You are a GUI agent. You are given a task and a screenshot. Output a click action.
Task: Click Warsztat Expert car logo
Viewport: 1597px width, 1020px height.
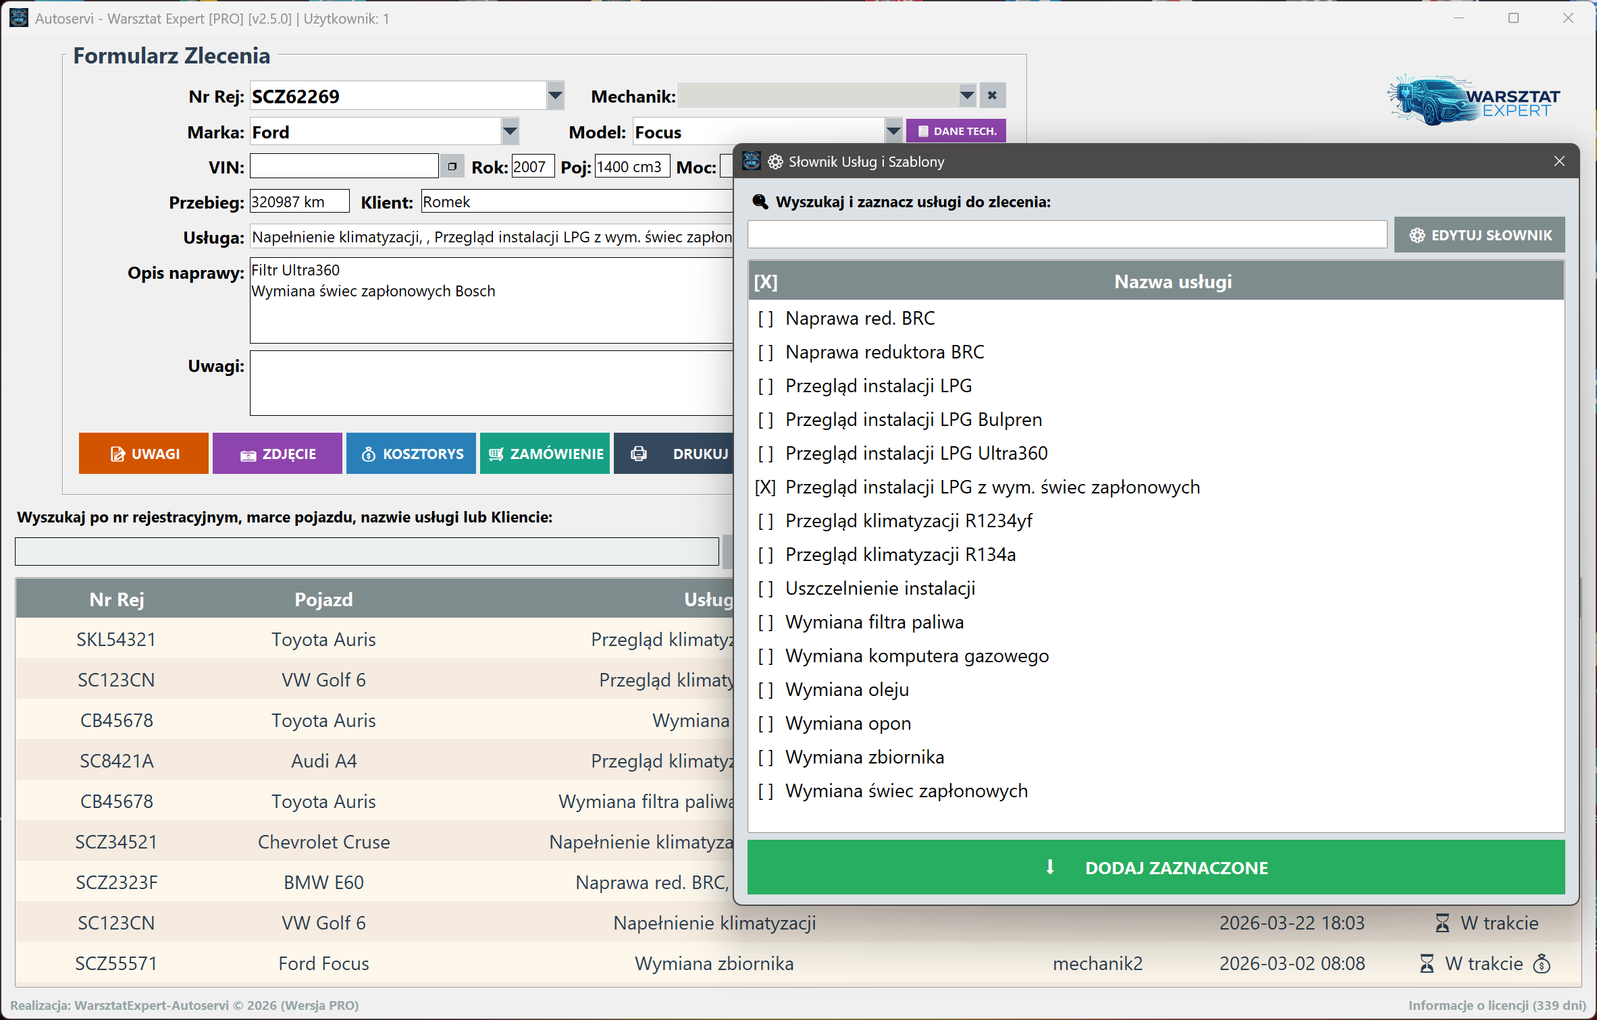(x=1473, y=101)
